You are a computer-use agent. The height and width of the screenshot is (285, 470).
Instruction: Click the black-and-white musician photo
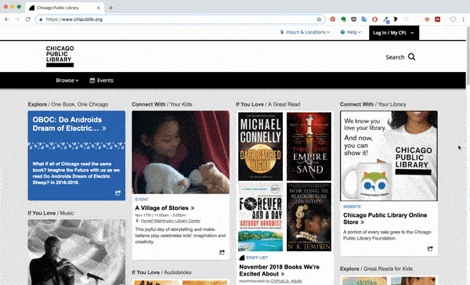(77, 252)
